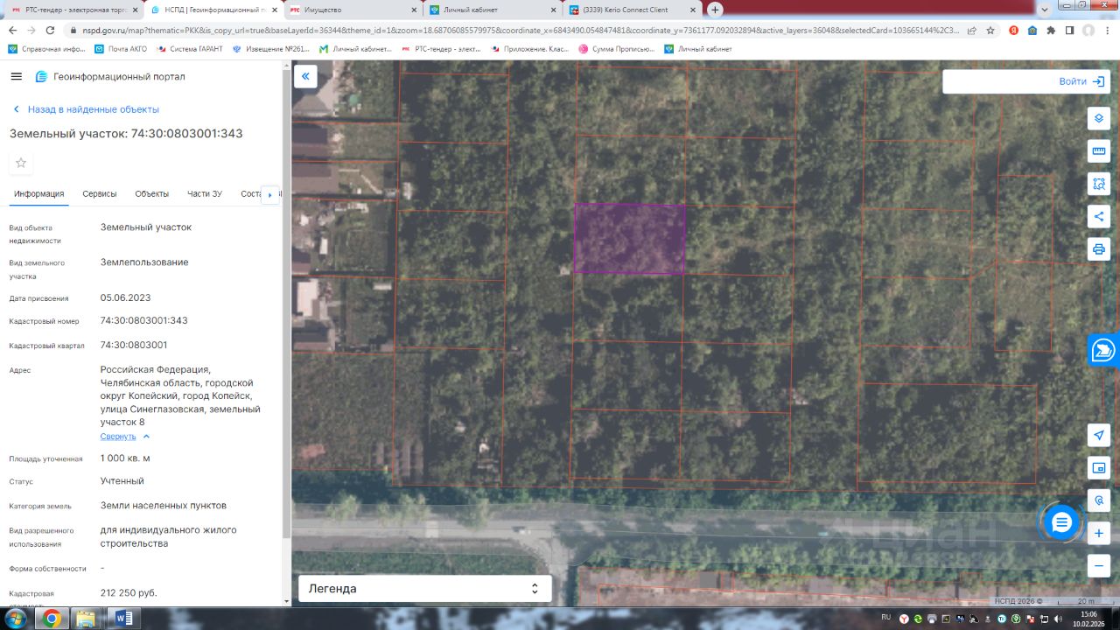1120x630 pixels.
Task: Collapse the side panel with the double chevron
Action: [305, 76]
